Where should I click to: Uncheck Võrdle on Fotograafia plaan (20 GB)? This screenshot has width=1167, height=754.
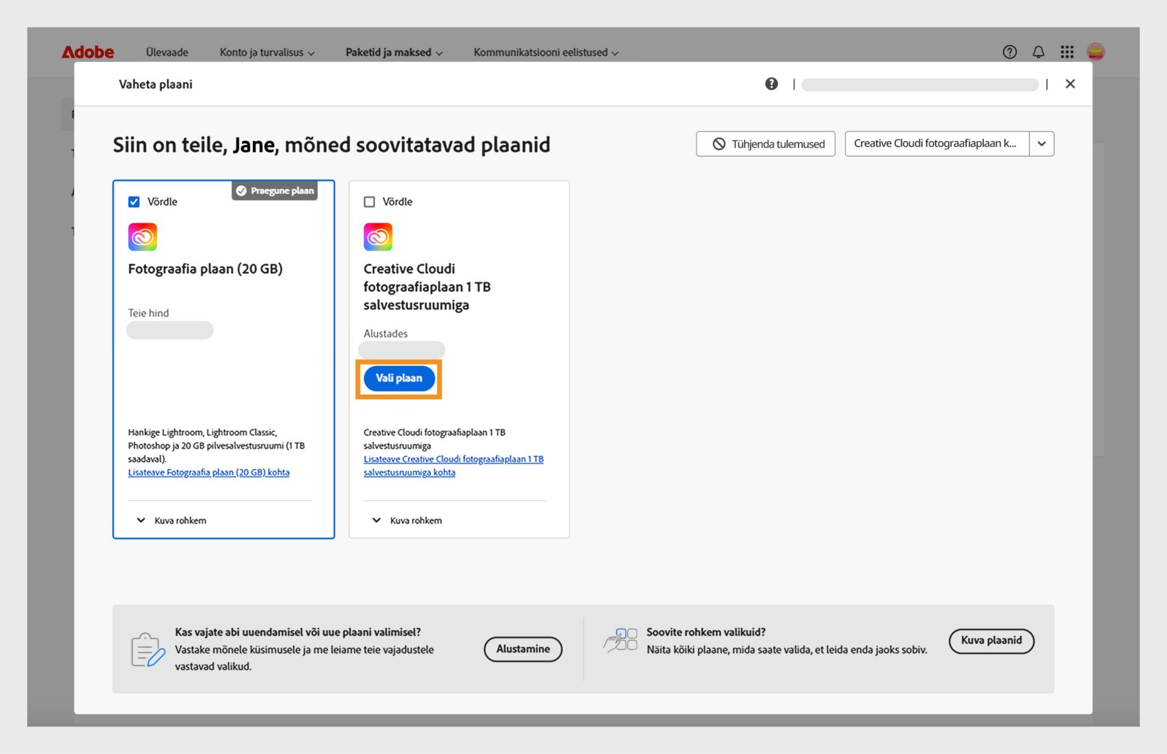134,202
